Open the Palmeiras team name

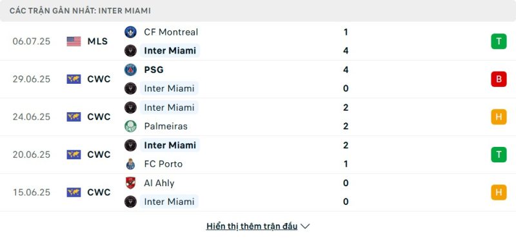[166, 126]
